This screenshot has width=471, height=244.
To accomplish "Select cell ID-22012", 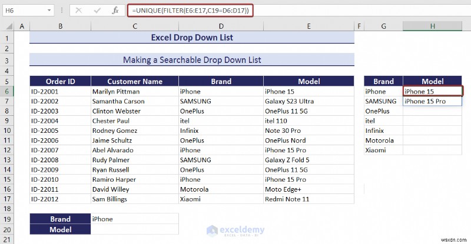I will coord(60,199).
